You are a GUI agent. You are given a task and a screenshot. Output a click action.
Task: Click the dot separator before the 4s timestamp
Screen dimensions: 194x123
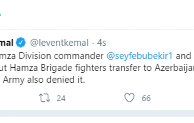(93, 43)
